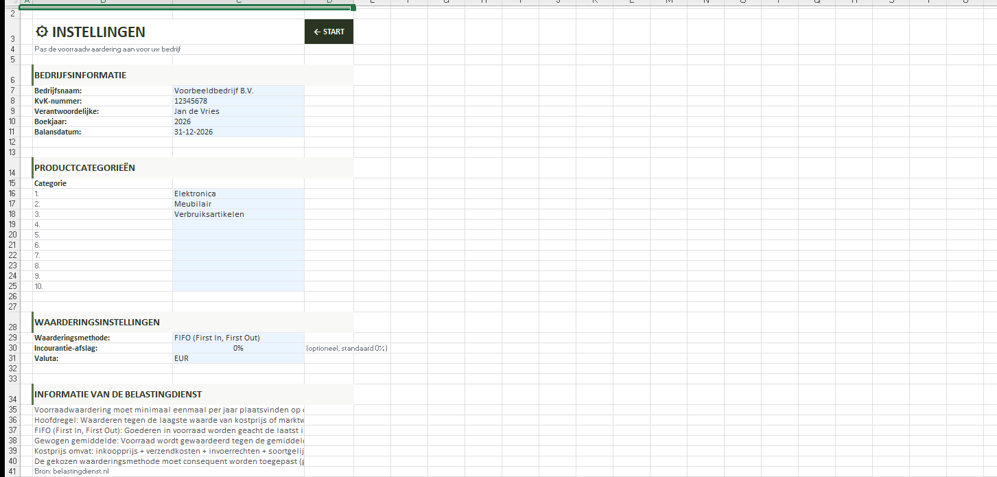
Task: Open the Valuta EUR dropdown cell
Action: click(237, 358)
